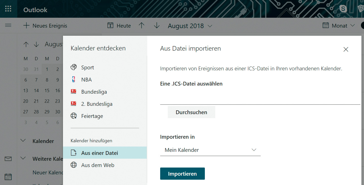Open the Mein Kalender dropdown
The image size is (364, 185).
[210, 150]
